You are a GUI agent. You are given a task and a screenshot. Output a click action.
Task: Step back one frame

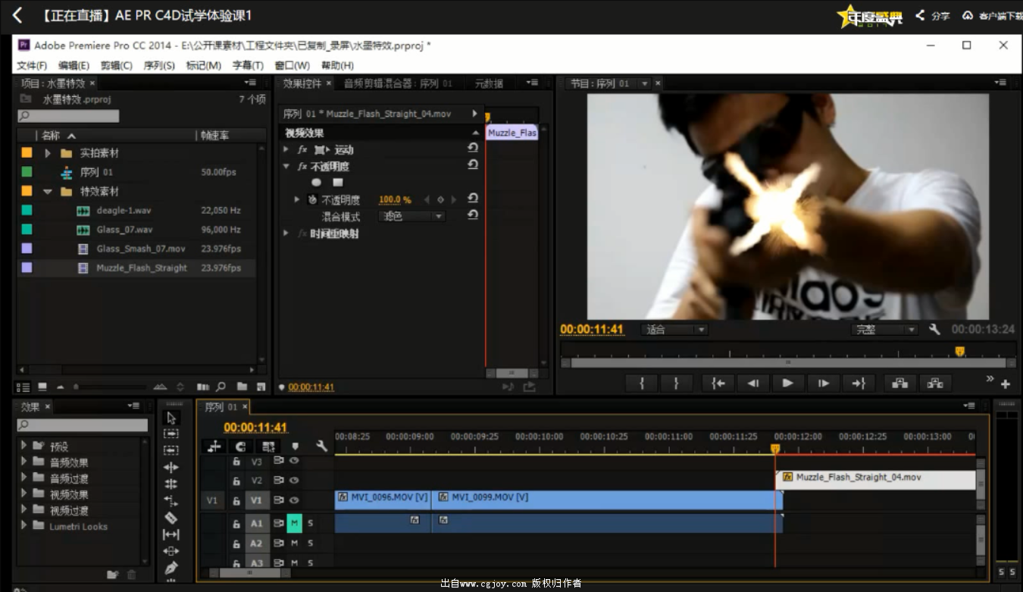pos(753,384)
